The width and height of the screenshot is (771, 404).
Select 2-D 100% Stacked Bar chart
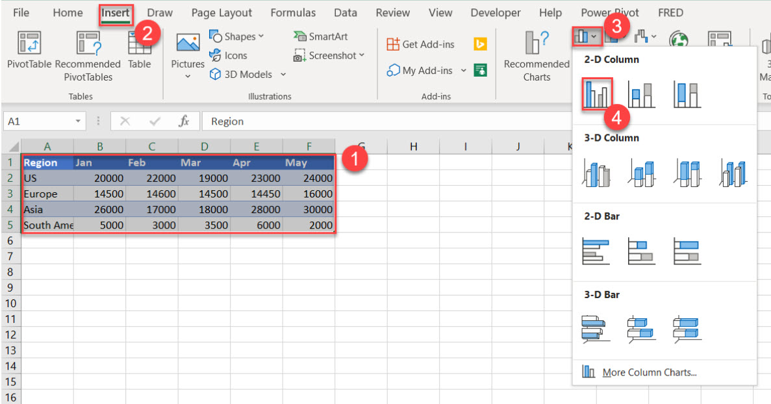687,251
